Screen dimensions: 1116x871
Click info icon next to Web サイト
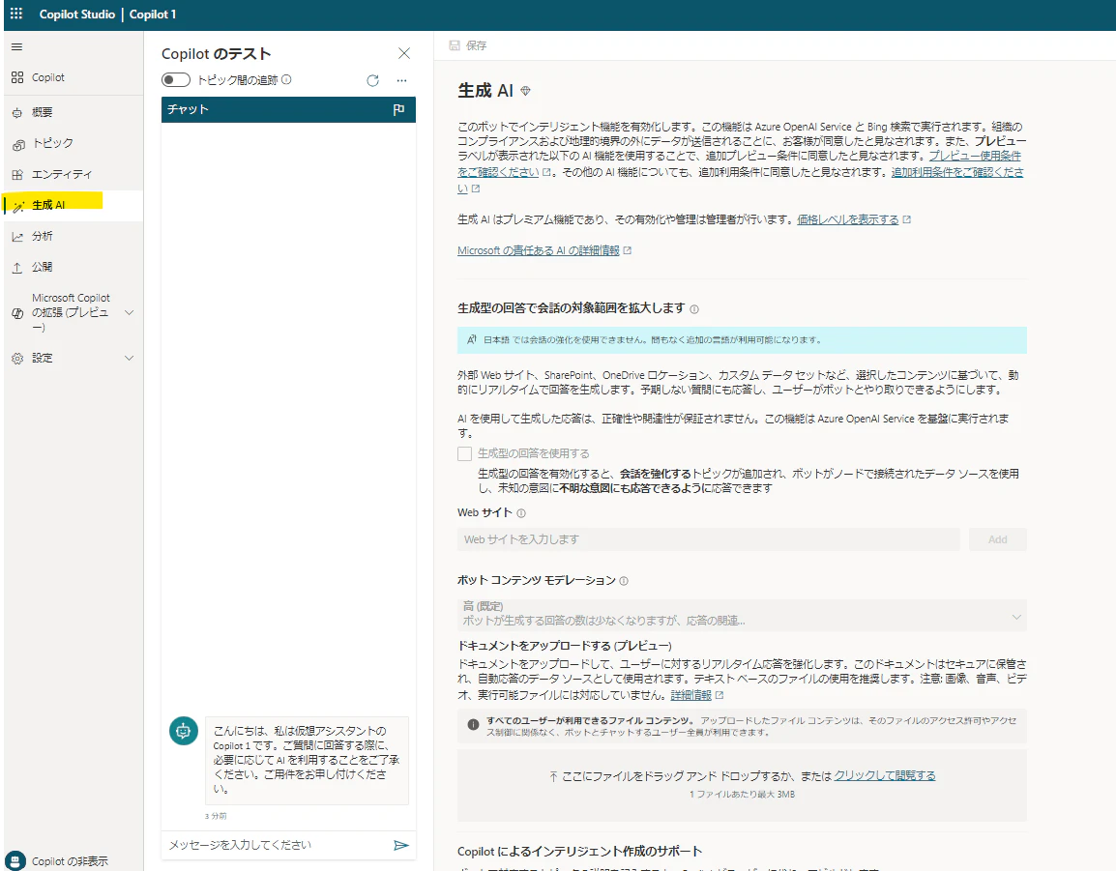tap(521, 513)
